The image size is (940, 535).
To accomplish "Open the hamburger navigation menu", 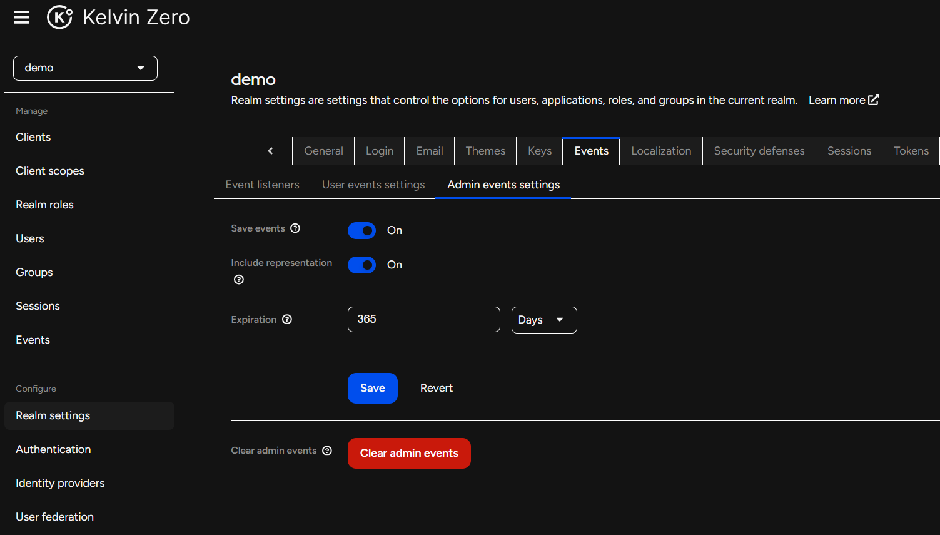I will 21,18.
